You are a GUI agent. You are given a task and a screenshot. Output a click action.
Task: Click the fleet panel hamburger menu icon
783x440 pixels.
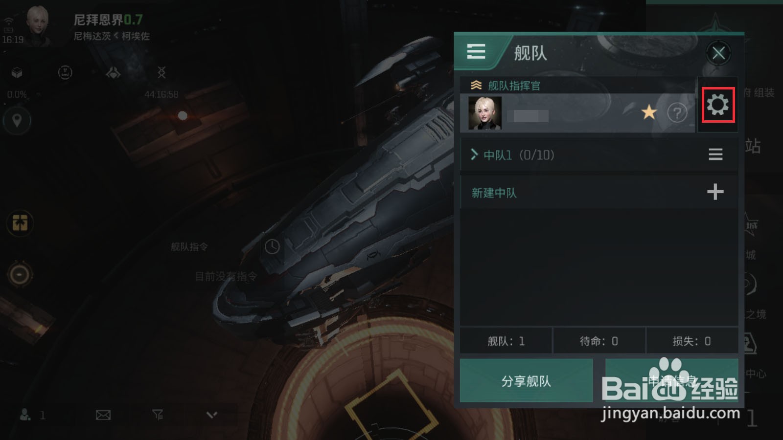[476, 51]
